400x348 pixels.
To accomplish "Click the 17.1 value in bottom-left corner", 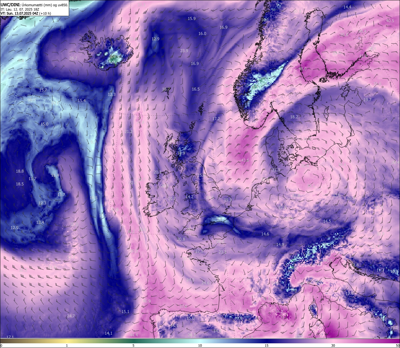I will [x=10, y=337].
